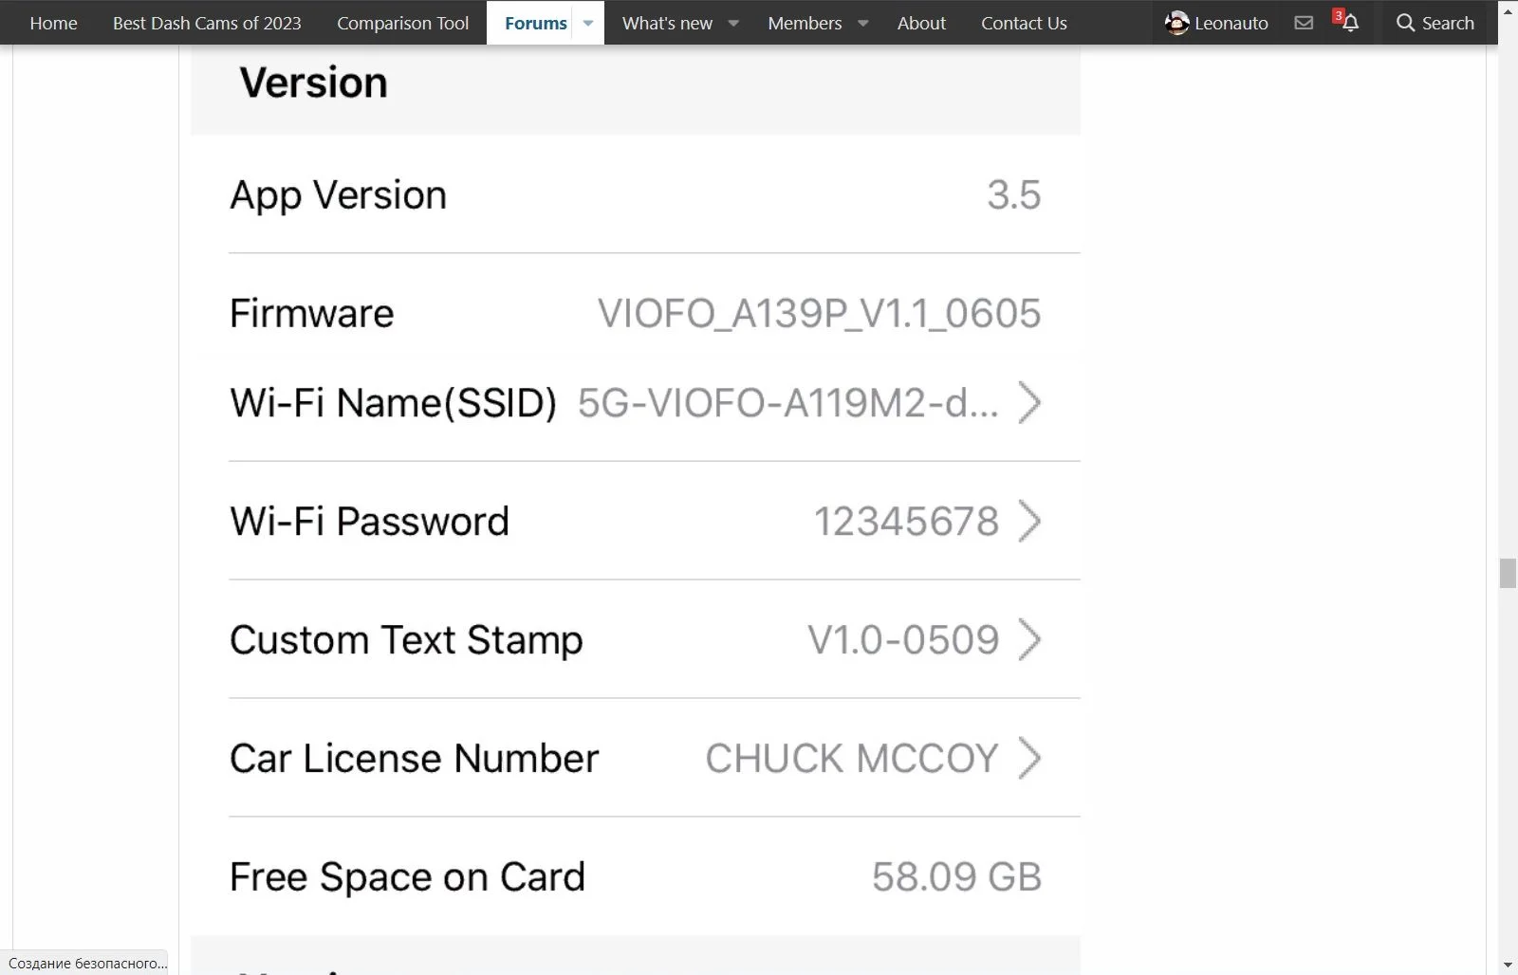Open the Comparison Tool page
The height and width of the screenshot is (975, 1518).
(x=402, y=23)
